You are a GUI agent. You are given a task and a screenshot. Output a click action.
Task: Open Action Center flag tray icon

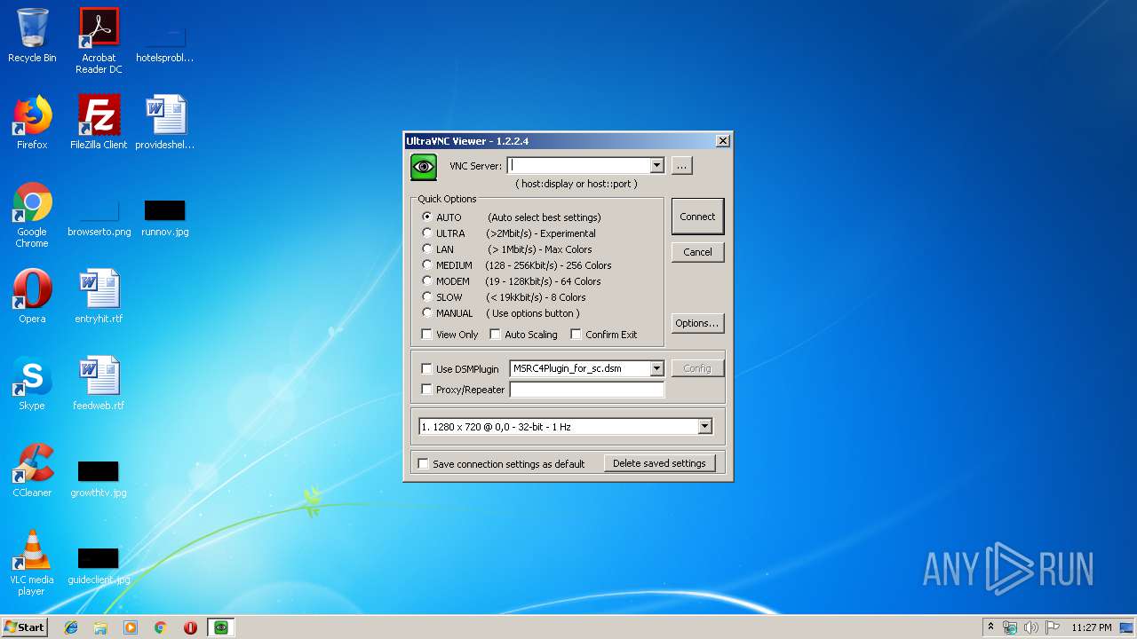tap(1052, 627)
